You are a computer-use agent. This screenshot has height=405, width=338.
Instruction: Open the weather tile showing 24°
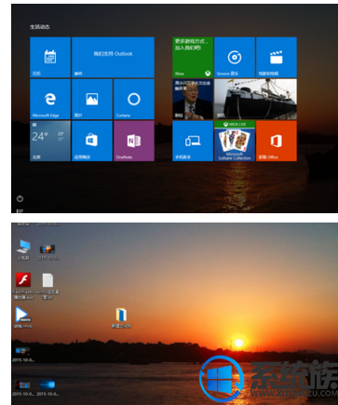[50, 141]
